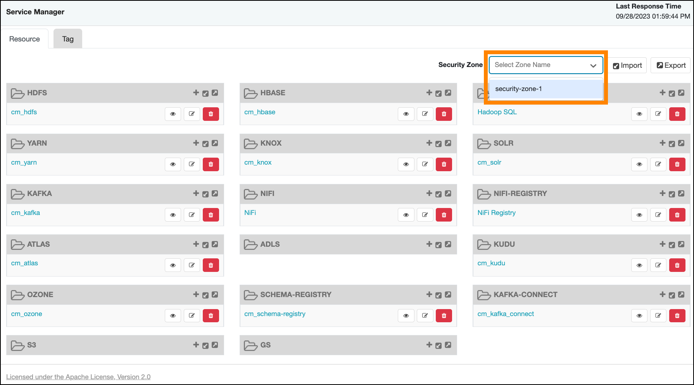Viewport: 694px width, 385px height.
Task: Delete the cm_hbase service
Action: 444,114
